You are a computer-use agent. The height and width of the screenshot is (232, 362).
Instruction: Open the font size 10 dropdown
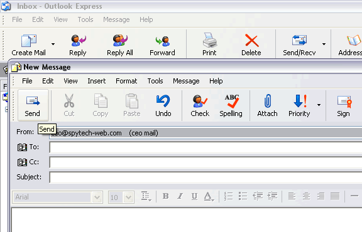click(x=128, y=198)
